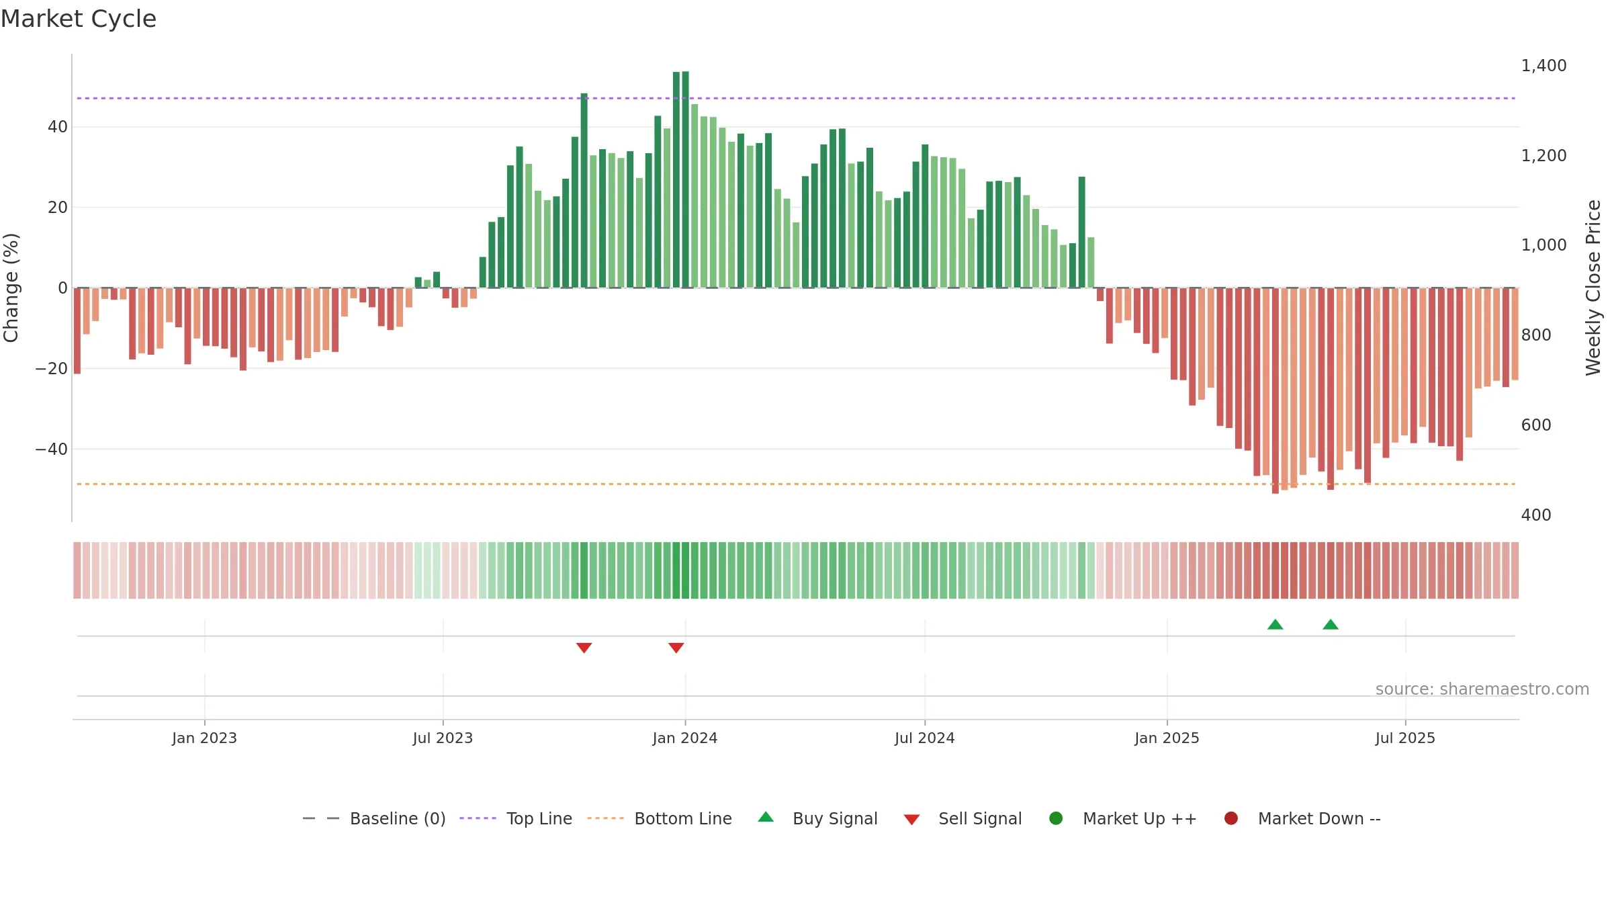Click the 40 left axis tick label
The image size is (1612, 907).
[58, 127]
